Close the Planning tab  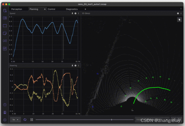point(45,9)
